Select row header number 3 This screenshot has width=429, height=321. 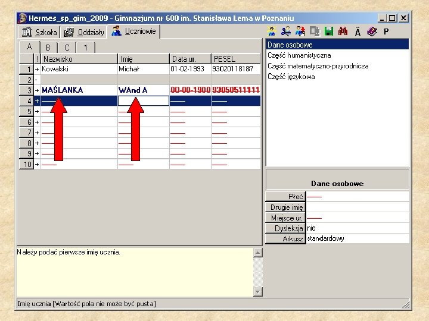[x=27, y=90]
